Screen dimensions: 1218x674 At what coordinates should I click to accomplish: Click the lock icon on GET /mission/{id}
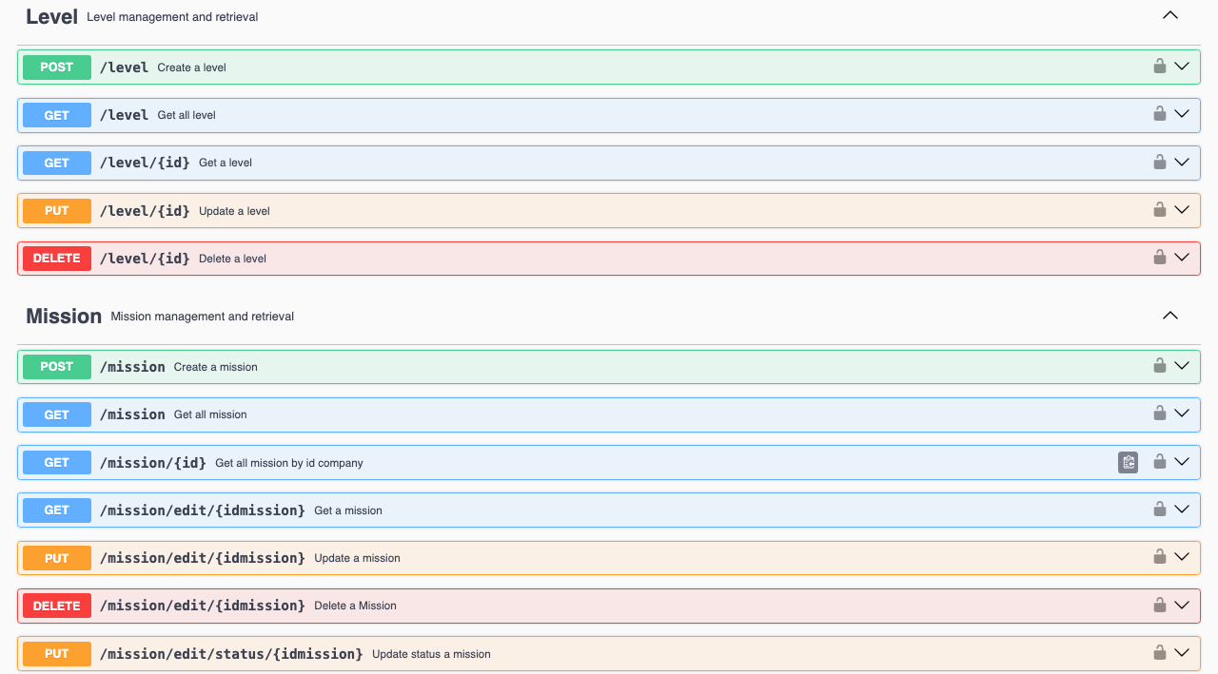[1159, 462]
